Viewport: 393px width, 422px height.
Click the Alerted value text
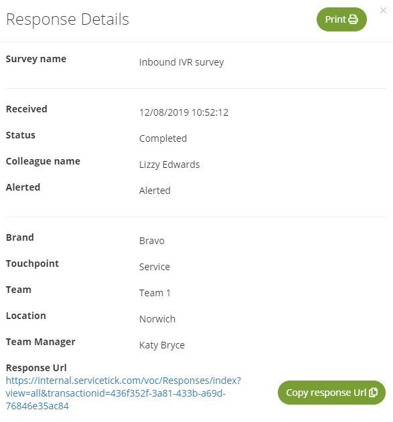click(155, 191)
